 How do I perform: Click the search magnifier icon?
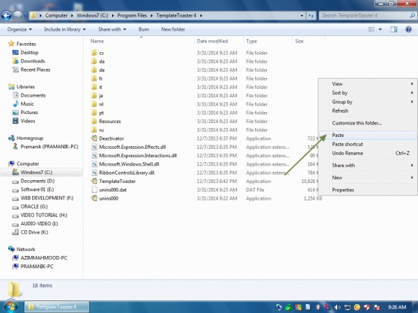[412, 16]
